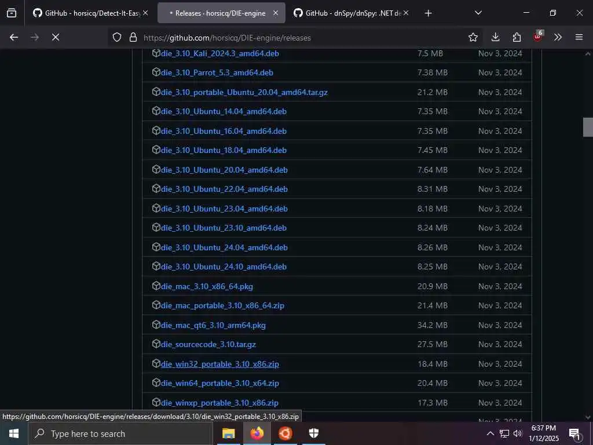The height and width of the screenshot is (445, 593).
Task: Click package icon beside die_winxp_portable zip
Action: [x=156, y=402]
